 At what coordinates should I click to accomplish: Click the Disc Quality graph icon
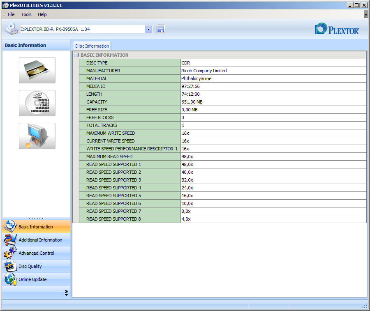pyautogui.click(x=10, y=266)
